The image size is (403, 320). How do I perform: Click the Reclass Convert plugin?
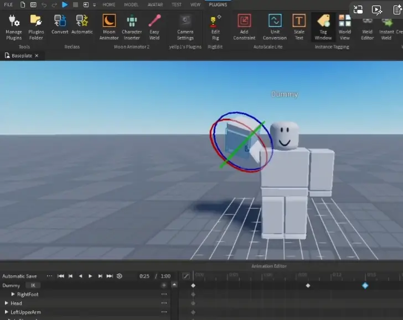click(60, 25)
